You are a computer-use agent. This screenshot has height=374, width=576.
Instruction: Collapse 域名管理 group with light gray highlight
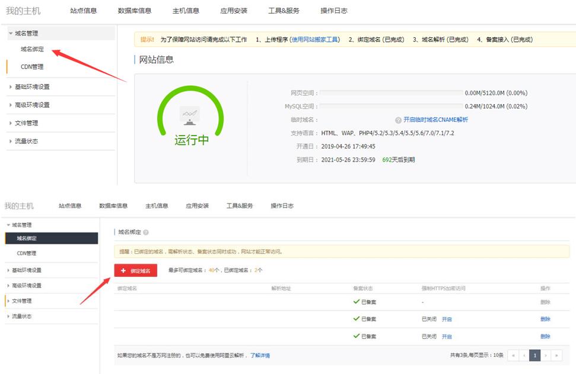tap(26, 34)
